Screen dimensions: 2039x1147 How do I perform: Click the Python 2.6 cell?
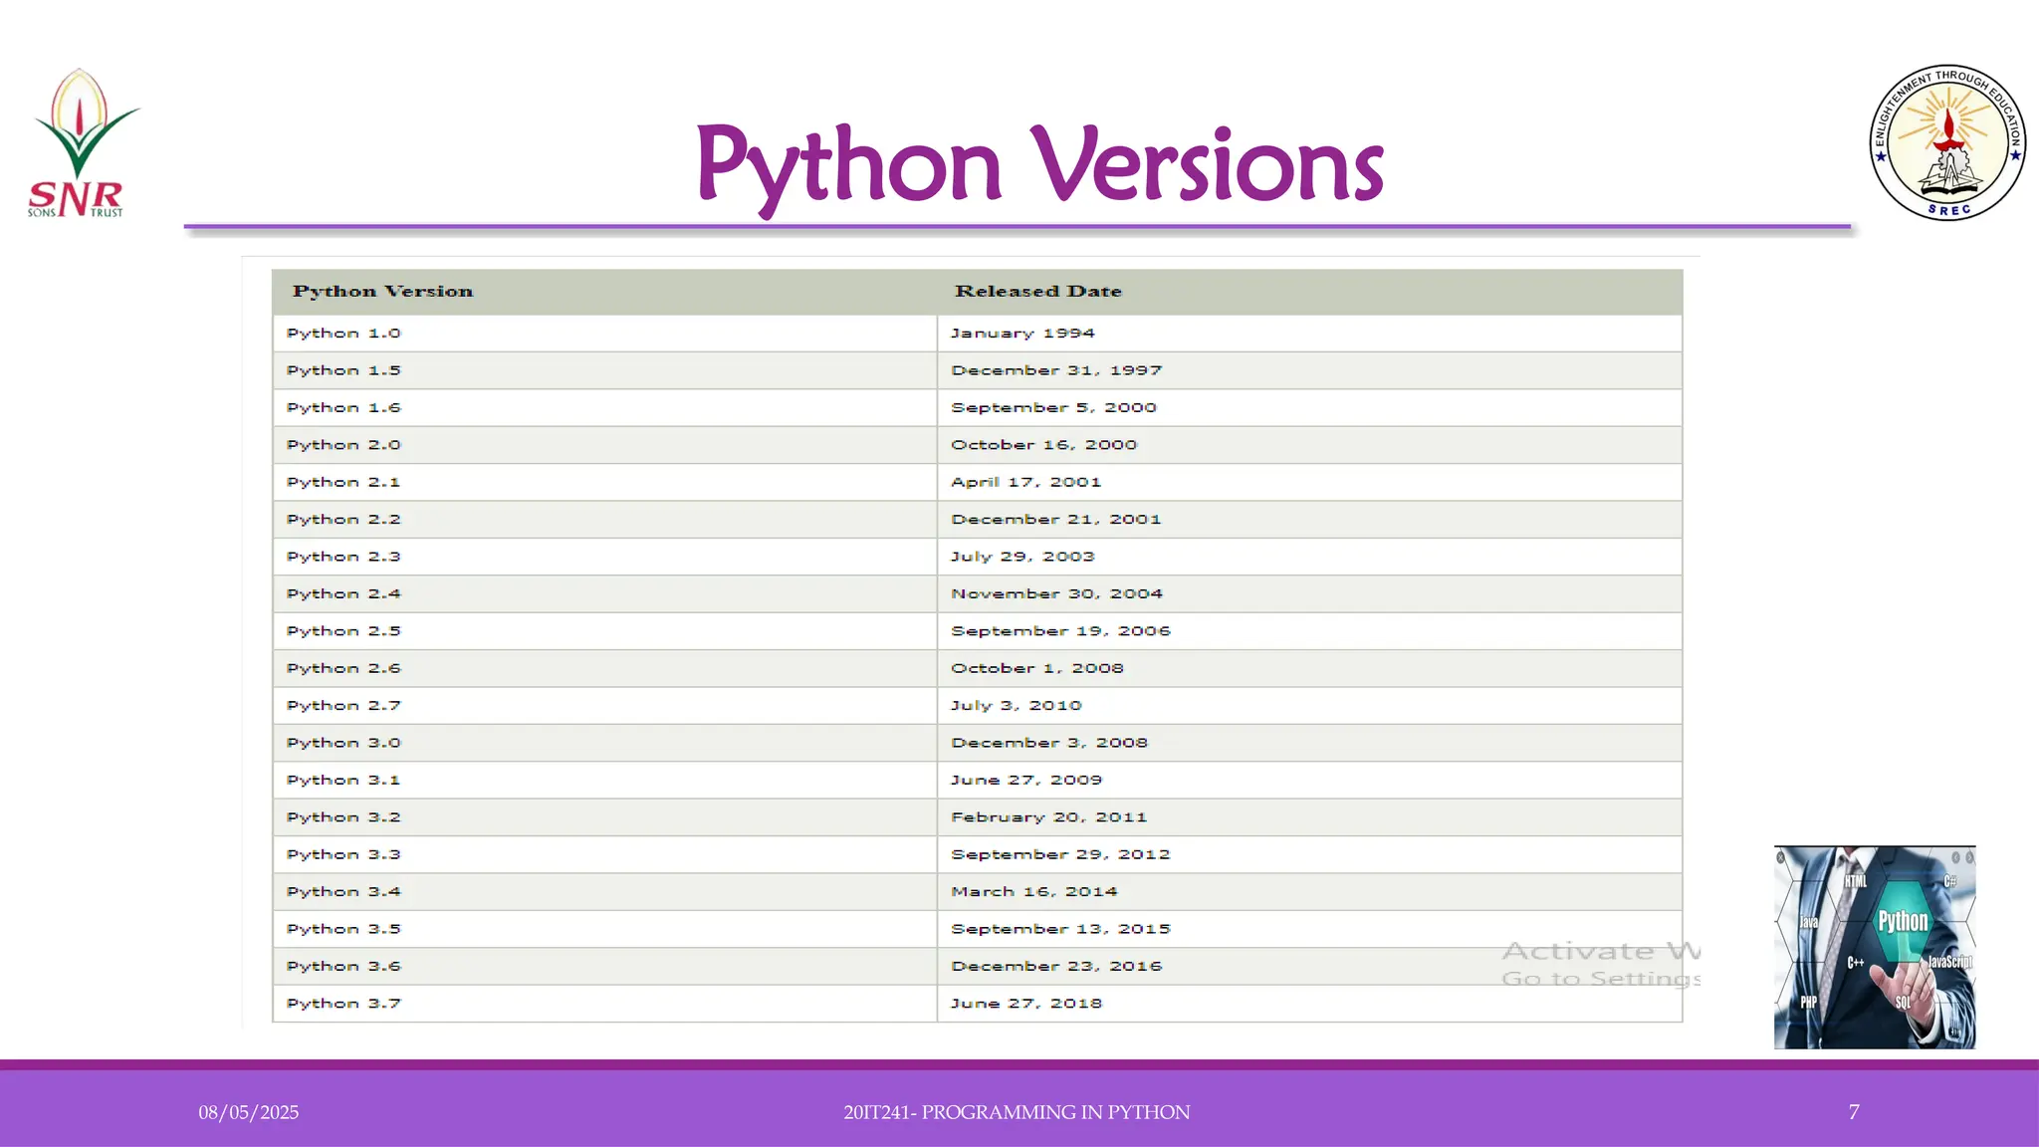[x=604, y=668]
